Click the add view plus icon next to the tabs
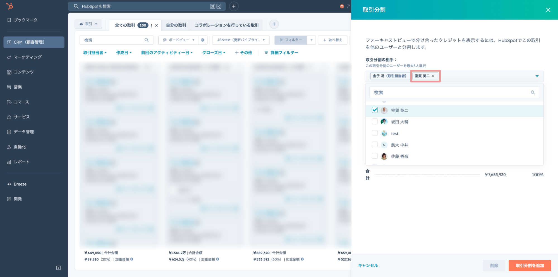 tap(274, 24)
